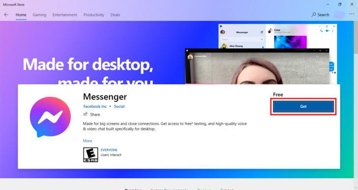The width and height of the screenshot is (358, 190).
Task: Click the Messenger video call screenshot
Action: (x=257, y=67)
